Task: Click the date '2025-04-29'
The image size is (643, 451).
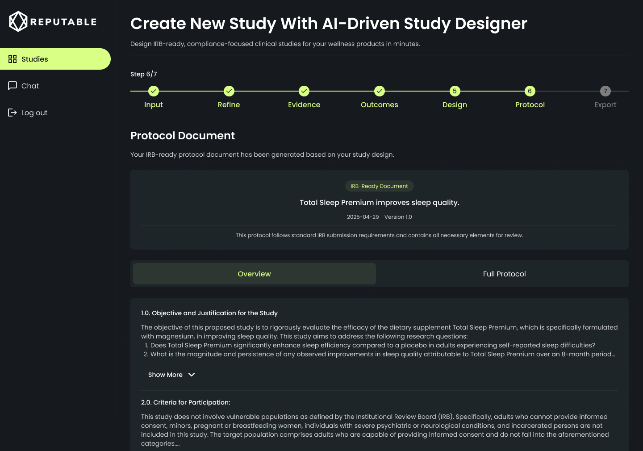Action: tap(363, 217)
